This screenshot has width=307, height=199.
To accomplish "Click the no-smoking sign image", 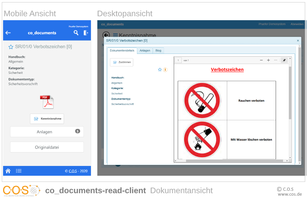I will pyautogui.click(x=202, y=101).
